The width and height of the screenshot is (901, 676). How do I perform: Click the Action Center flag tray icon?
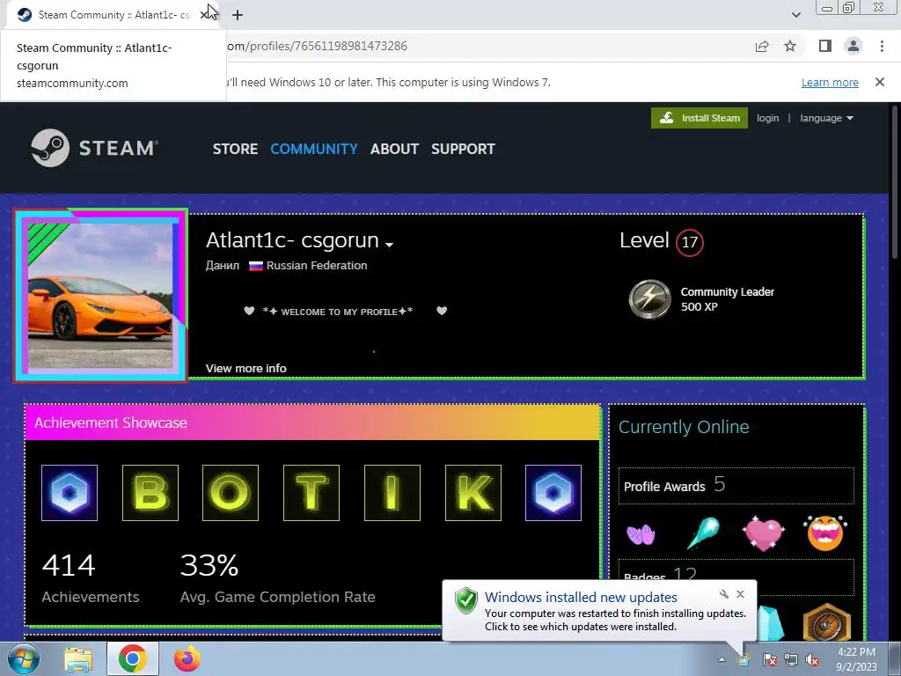(x=769, y=659)
